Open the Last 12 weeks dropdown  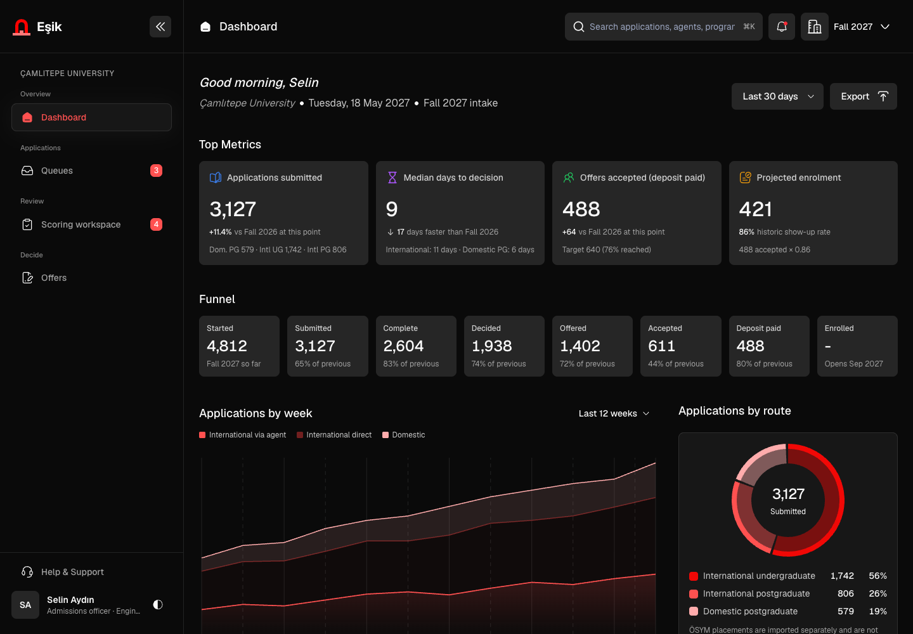pos(614,413)
